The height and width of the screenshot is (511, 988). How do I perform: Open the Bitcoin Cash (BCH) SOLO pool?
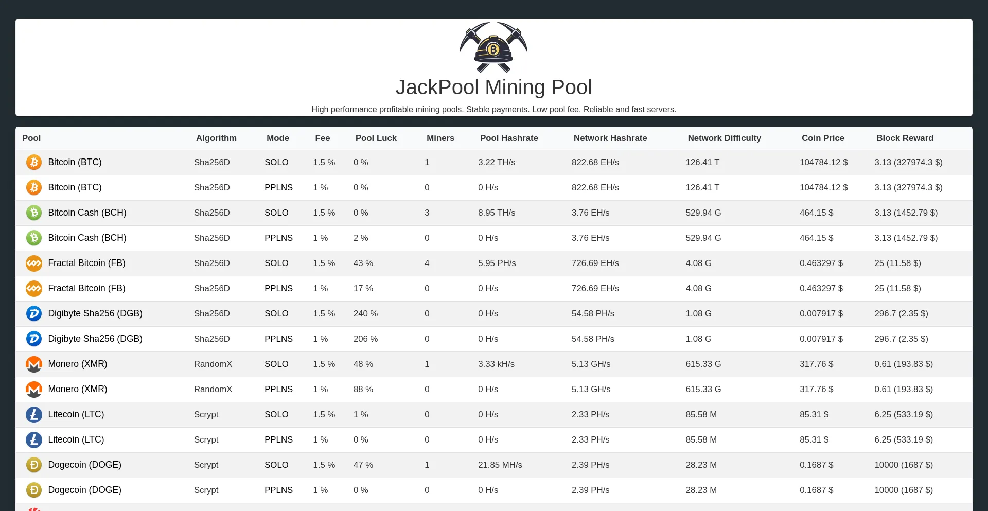tap(87, 213)
